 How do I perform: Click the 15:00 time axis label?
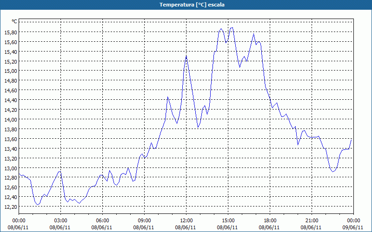tap(228, 221)
